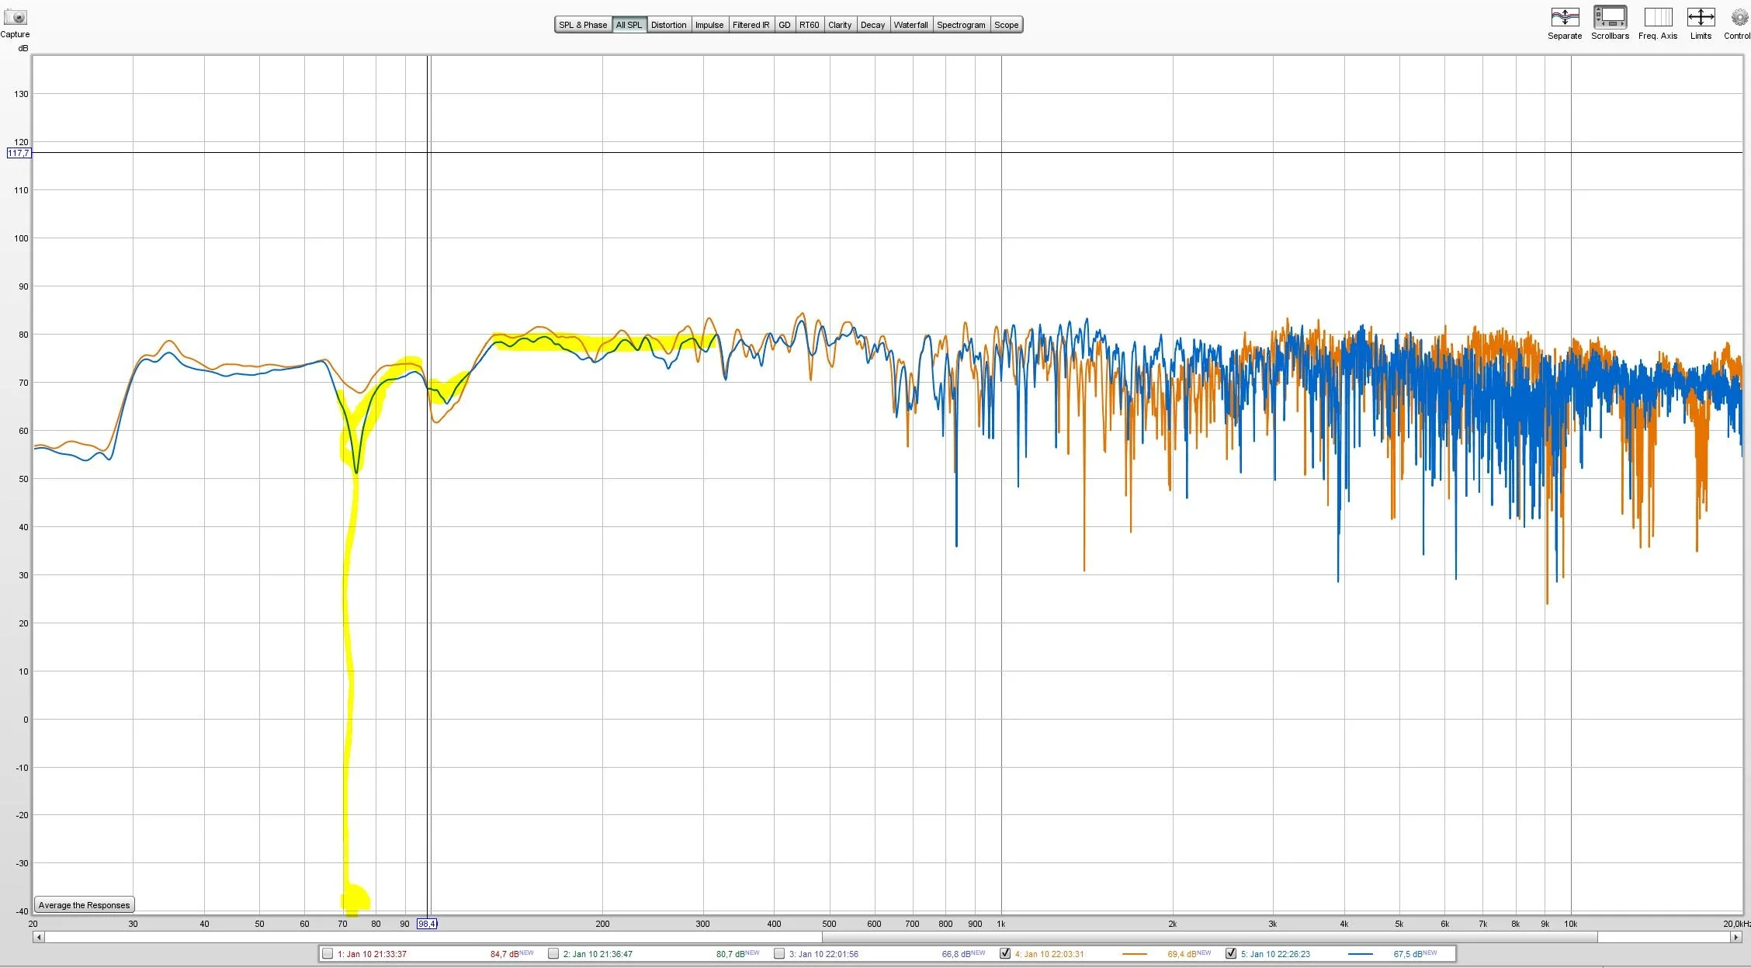The height and width of the screenshot is (968, 1751).
Task: Click the 98,4 Hz cursor frequency box
Action: click(x=427, y=924)
